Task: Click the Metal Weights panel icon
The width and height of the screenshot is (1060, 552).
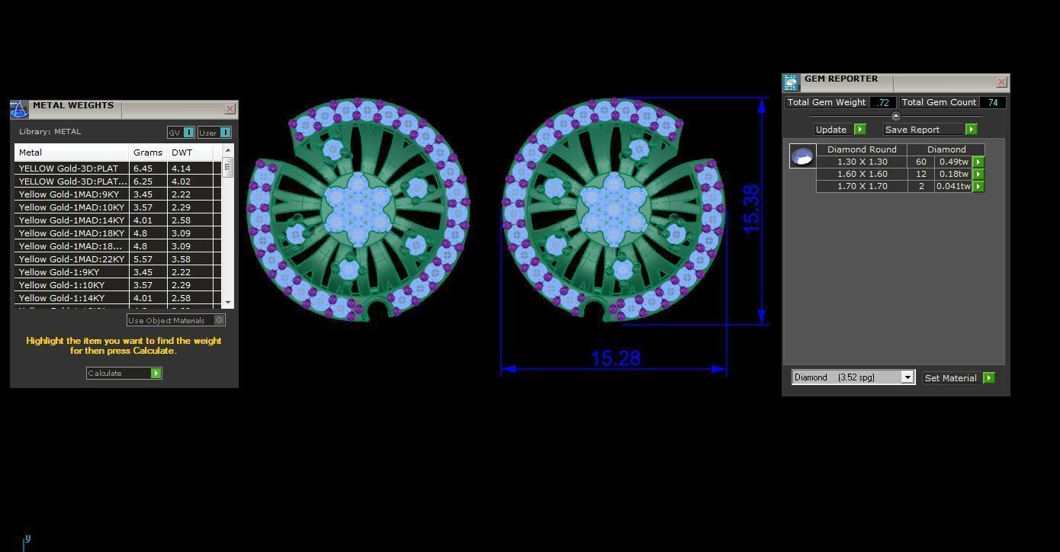Action: point(19,109)
